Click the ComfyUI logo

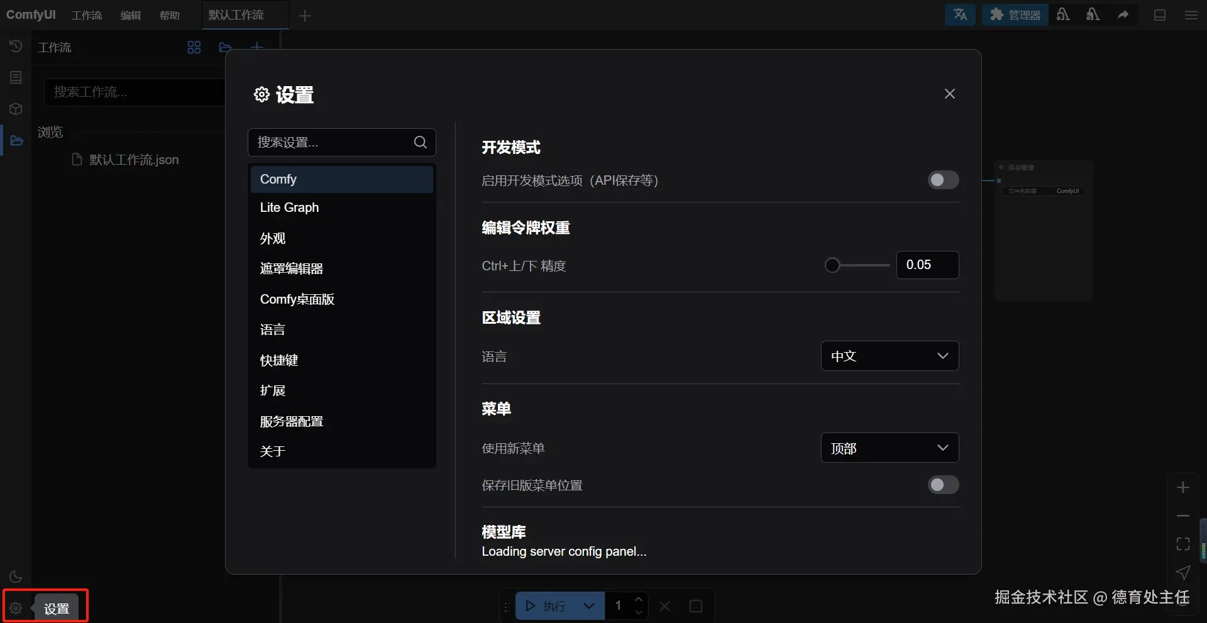[x=31, y=14]
